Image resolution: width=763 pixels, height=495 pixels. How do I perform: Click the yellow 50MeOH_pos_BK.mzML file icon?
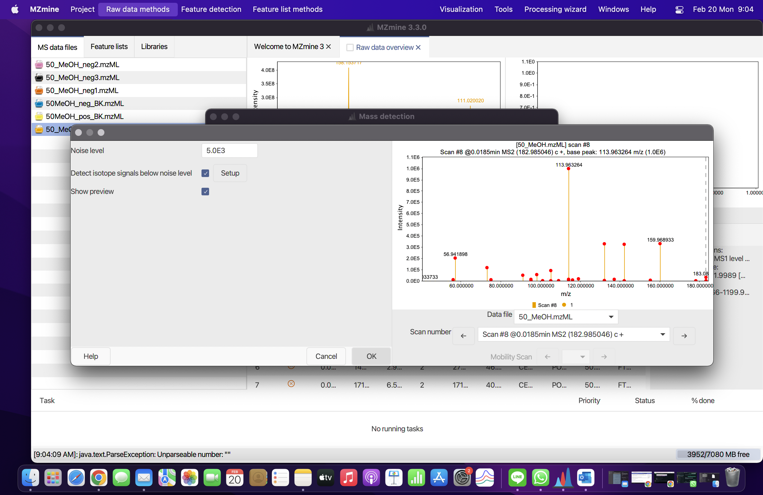point(39,116)
